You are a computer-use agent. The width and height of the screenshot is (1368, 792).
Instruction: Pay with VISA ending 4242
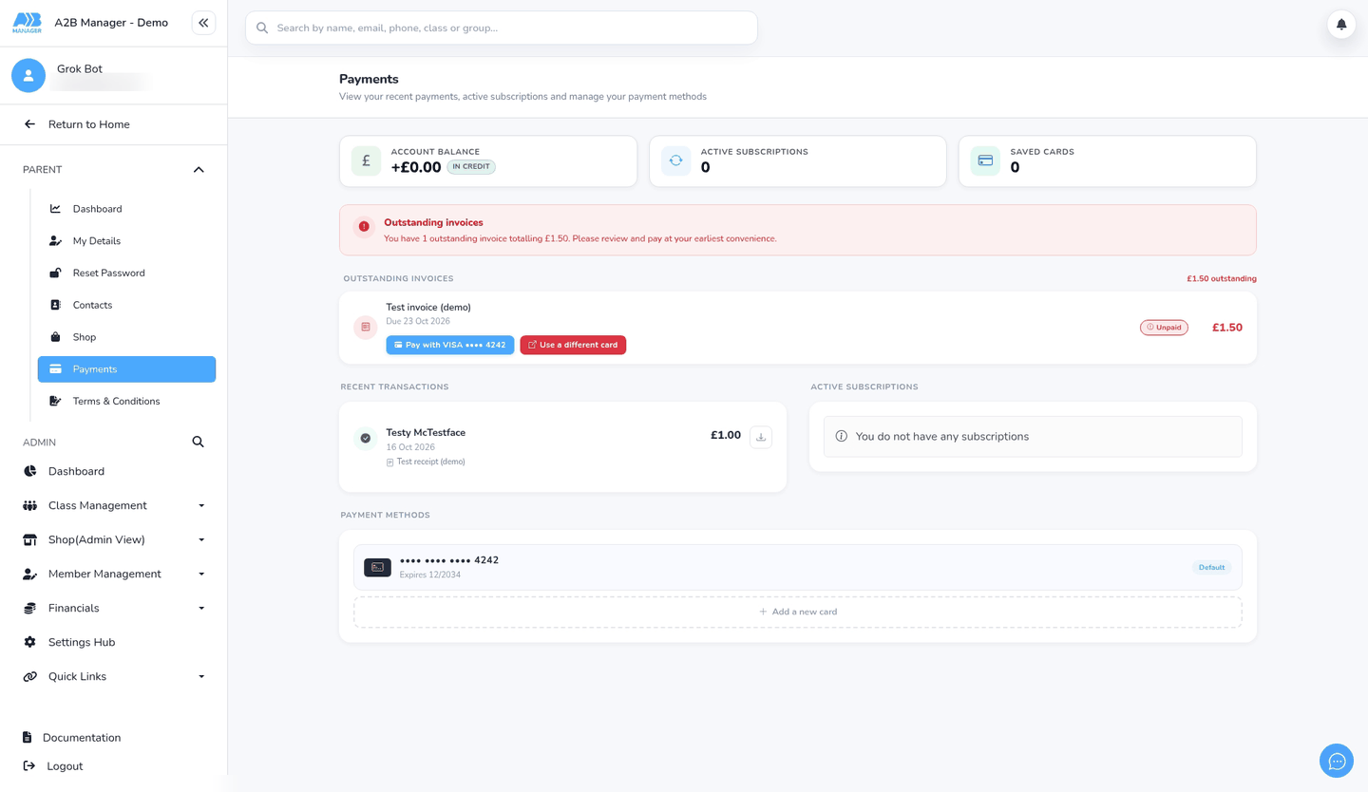450,345
